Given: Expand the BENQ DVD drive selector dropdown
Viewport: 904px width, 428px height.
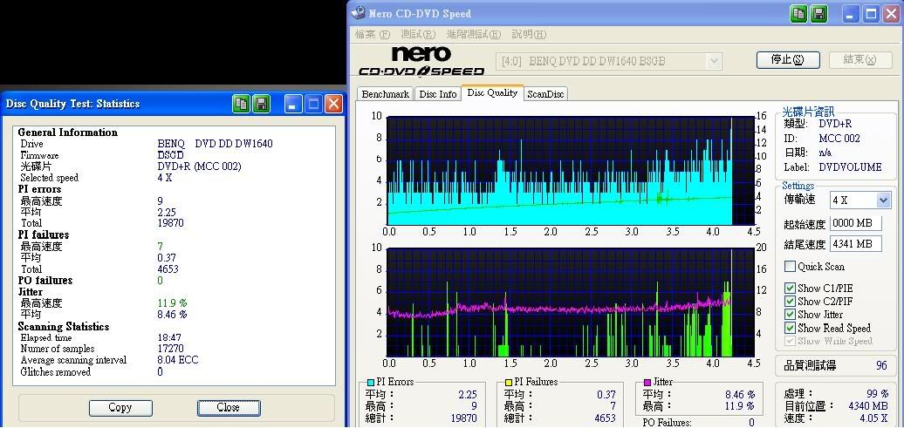Looking at the screenshot, I should (x=714, y=61).
